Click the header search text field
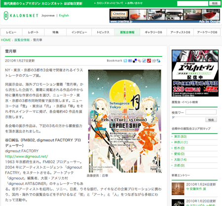This screenshot has height=206, width=222. pyautogui.click(x=192, y=3)
